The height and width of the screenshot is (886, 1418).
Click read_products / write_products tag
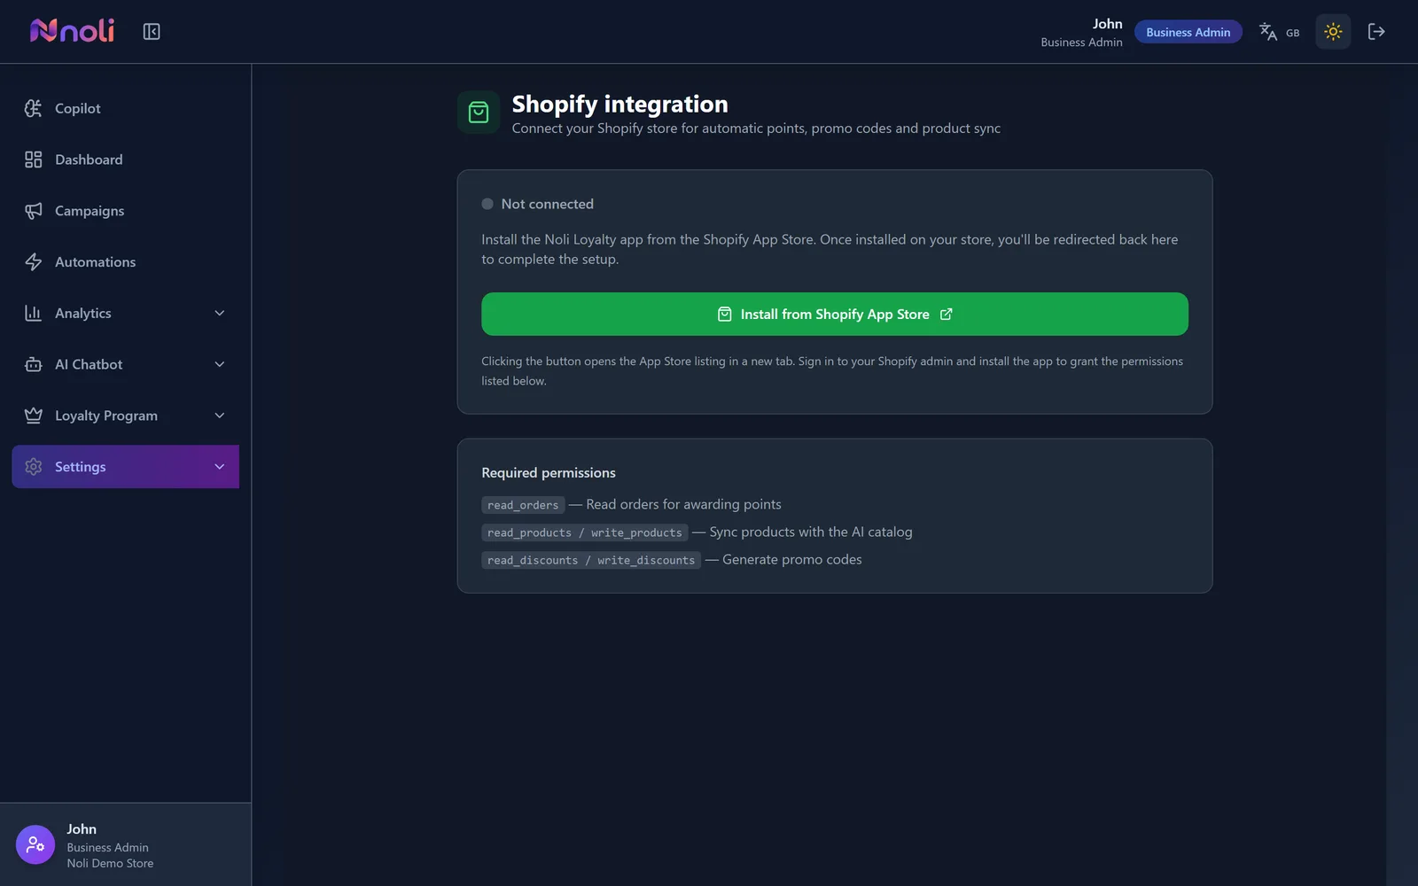(x=585, y=532)
